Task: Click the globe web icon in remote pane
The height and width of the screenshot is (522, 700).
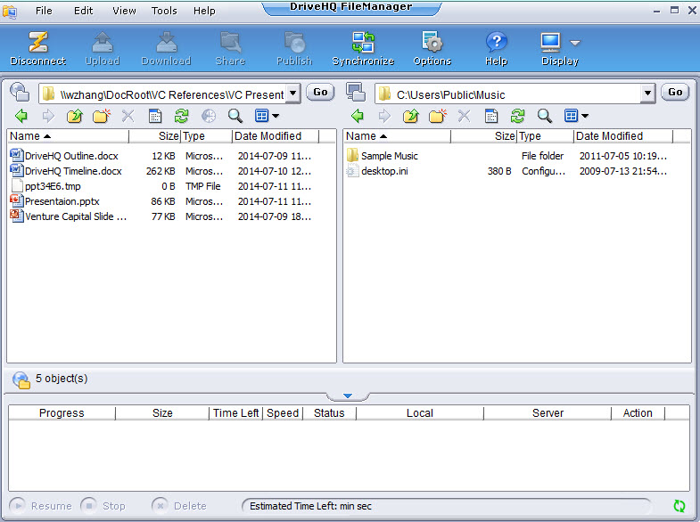Action: coord(209,116)
